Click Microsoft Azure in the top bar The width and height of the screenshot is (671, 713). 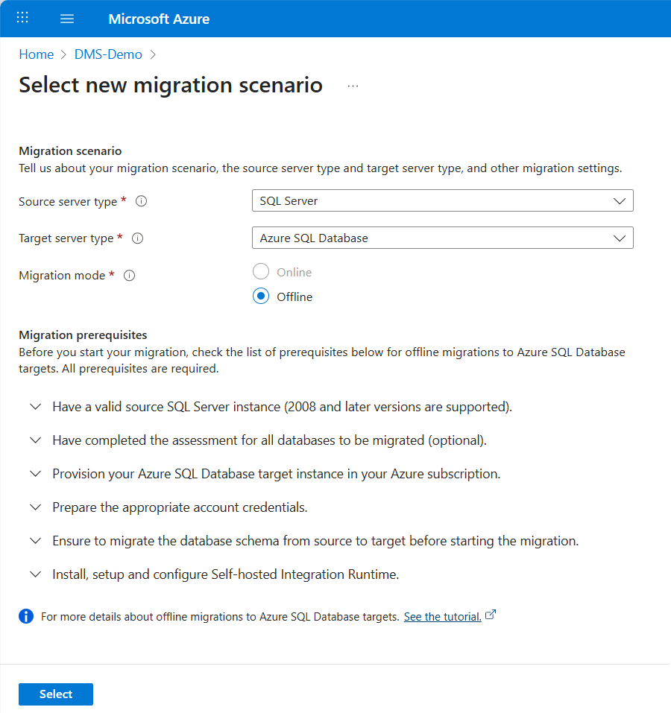159,18
